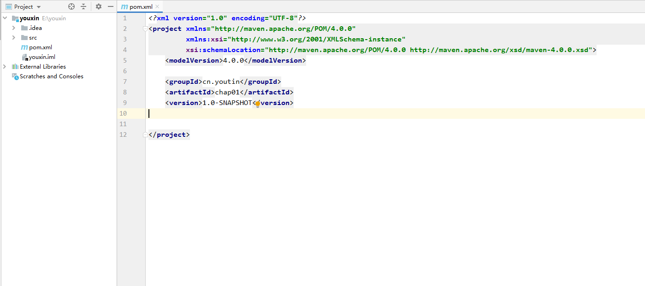Viewport: 645px width, 286px height.
Task: Fold the project opening tag
Action: pyautogui.click(x=146, y=29)
